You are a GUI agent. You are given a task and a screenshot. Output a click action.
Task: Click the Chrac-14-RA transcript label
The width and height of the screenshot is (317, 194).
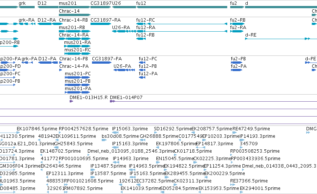coord(74,35)
